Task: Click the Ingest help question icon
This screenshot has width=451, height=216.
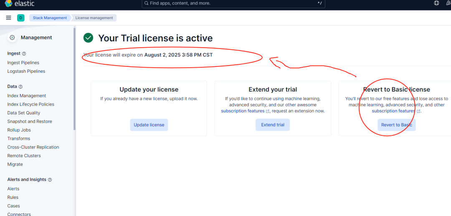Action: click(x=24, y=53)
